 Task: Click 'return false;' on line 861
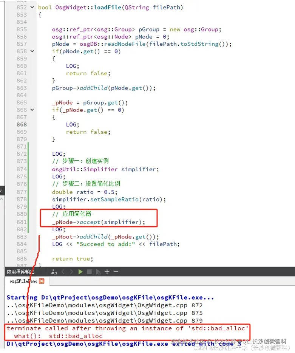88,73
